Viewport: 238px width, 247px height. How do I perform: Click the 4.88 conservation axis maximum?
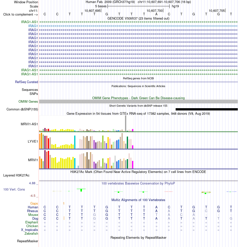click(x=32, y=183)
